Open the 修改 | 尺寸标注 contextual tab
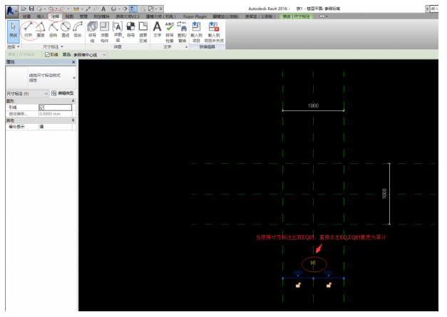 (296, 15)
